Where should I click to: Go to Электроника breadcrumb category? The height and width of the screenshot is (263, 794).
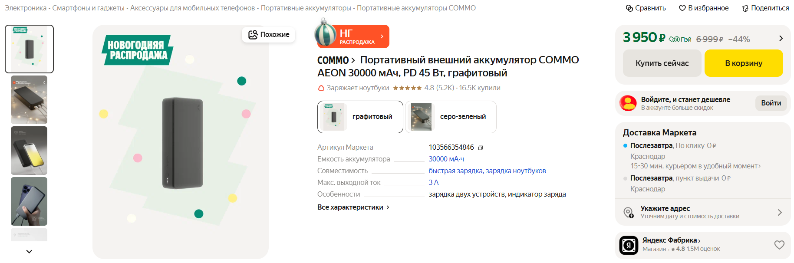click(x=26, y=8)
